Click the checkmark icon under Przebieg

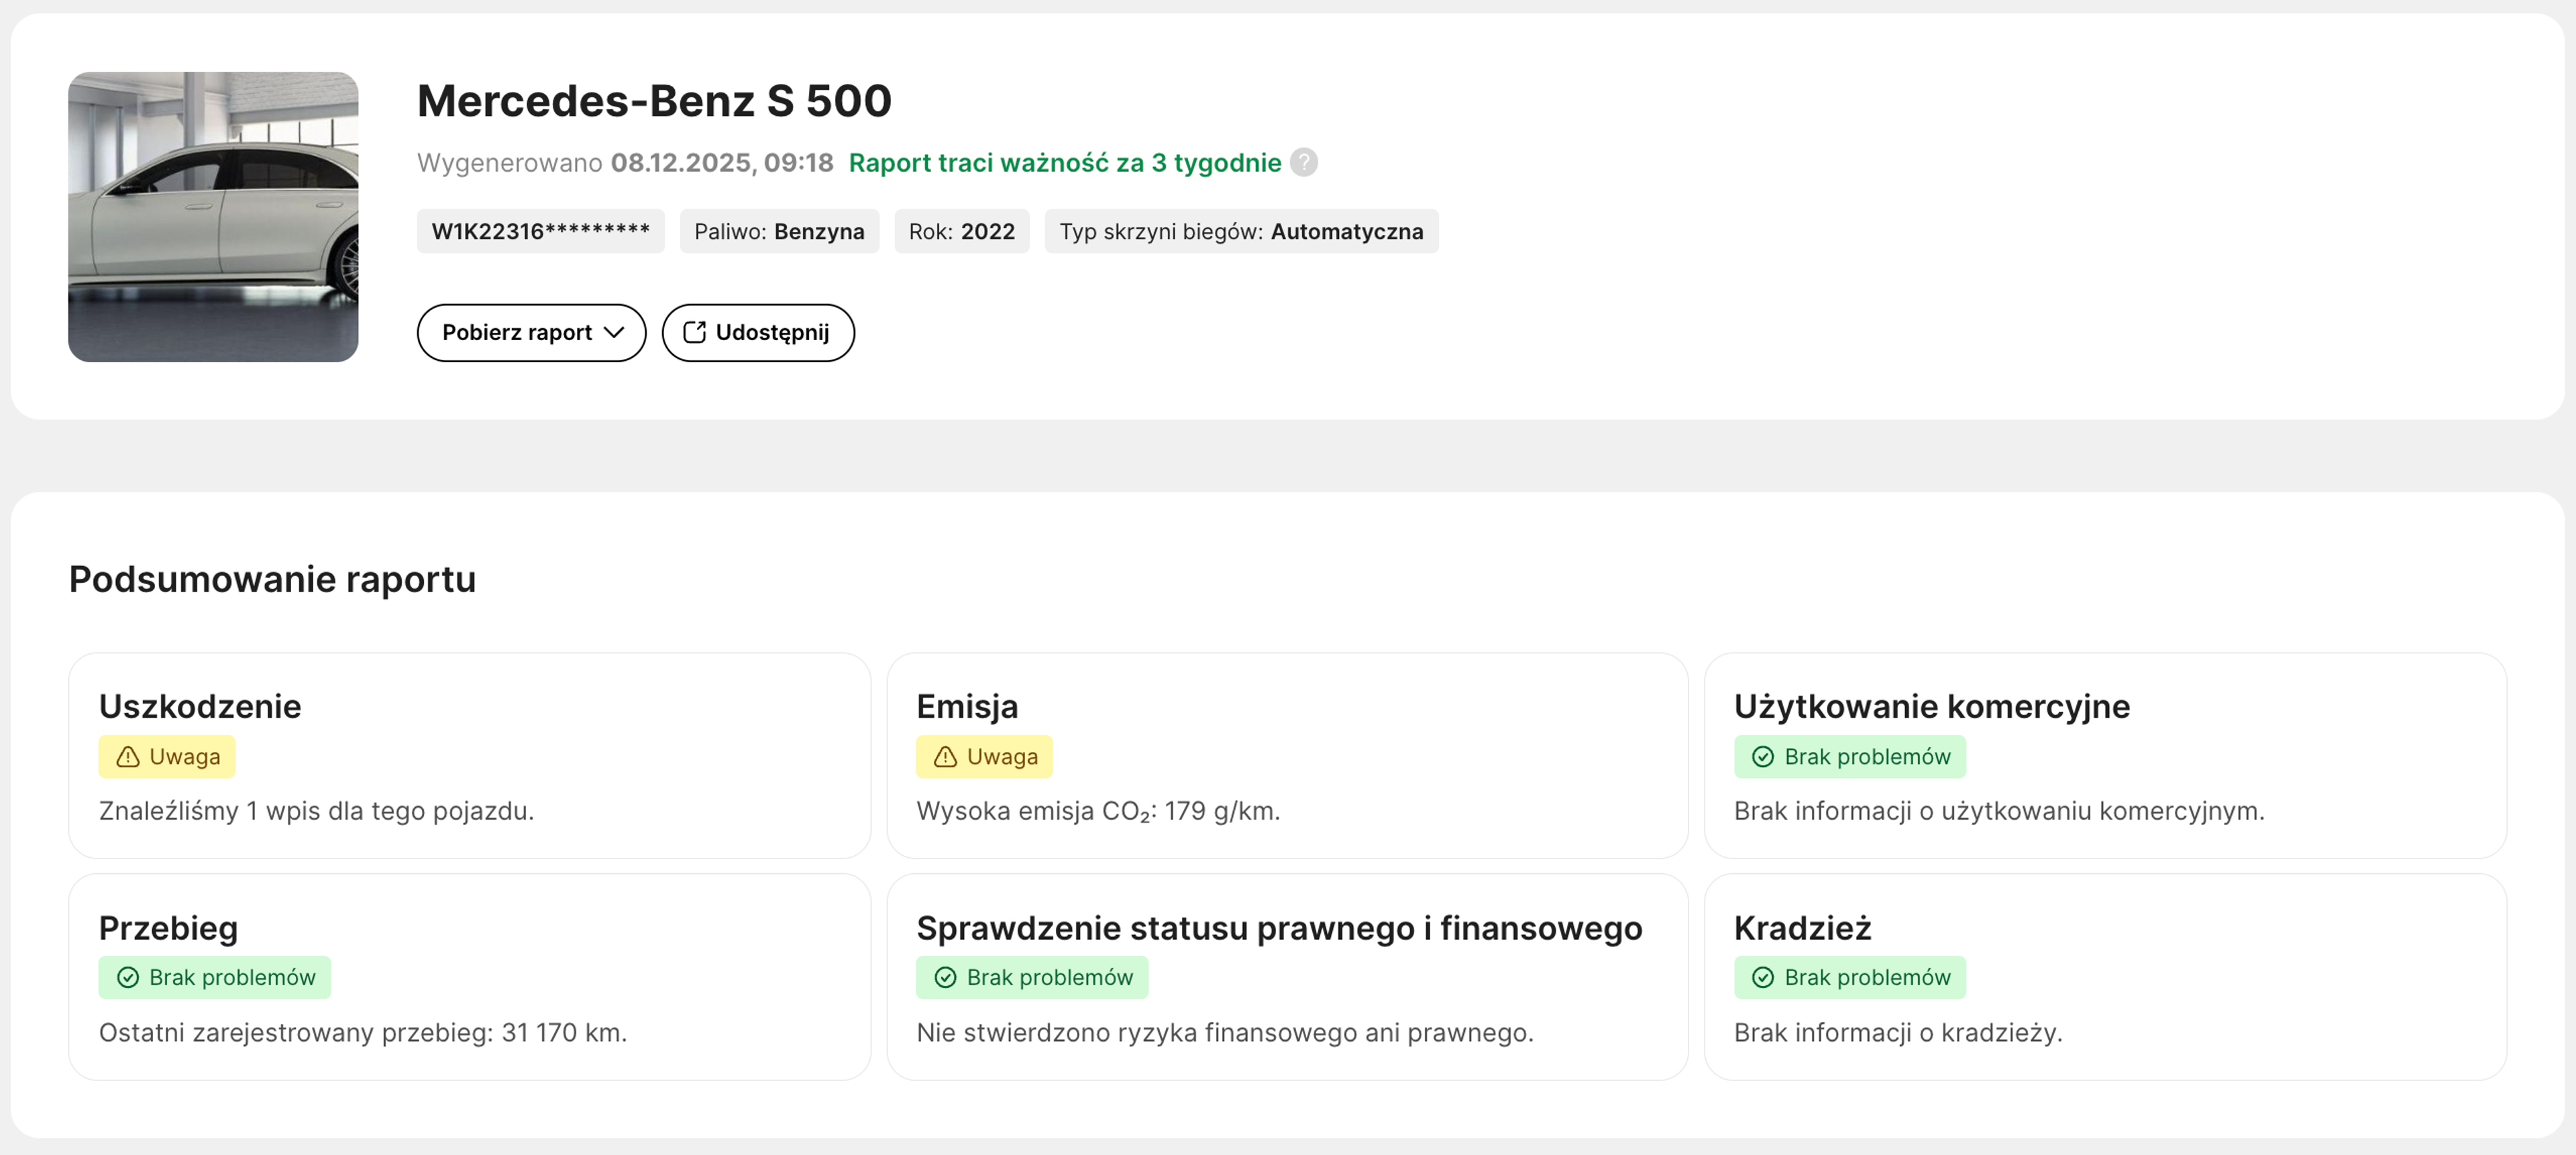click(x=128, y=978)
